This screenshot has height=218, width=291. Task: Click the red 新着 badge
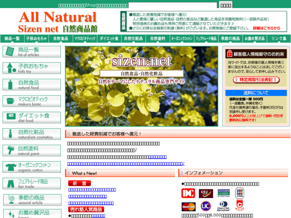click(x=79, y=183)
